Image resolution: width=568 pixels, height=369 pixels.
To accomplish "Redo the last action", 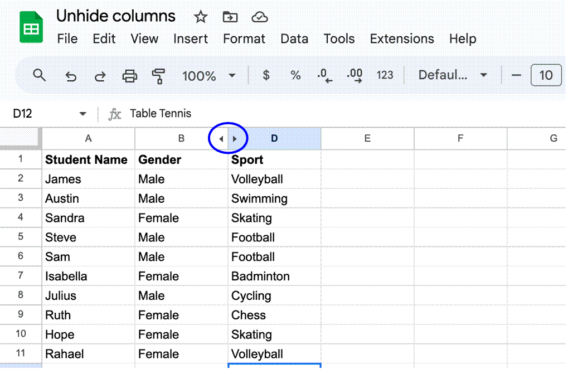I will (x=100, y=76).
